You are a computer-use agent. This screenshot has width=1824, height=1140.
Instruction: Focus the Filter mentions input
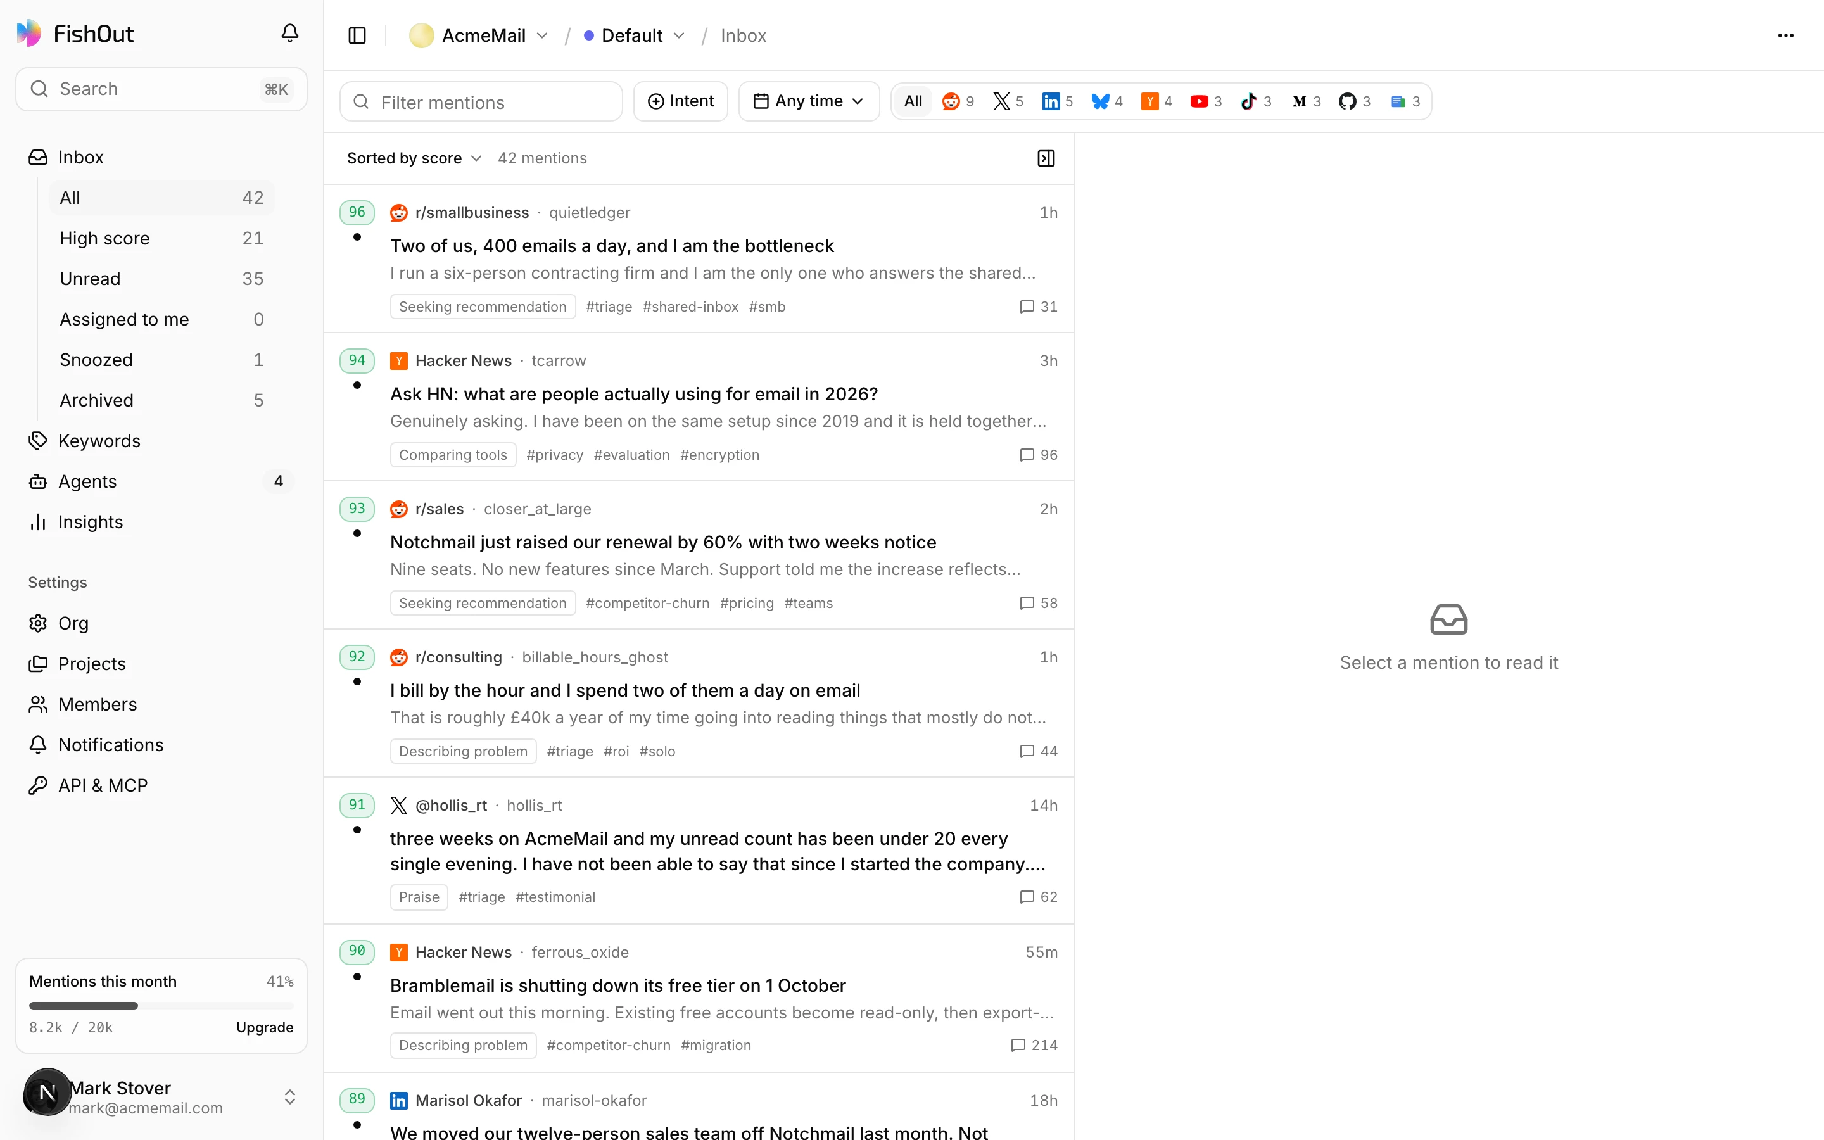tap(481, 102)
